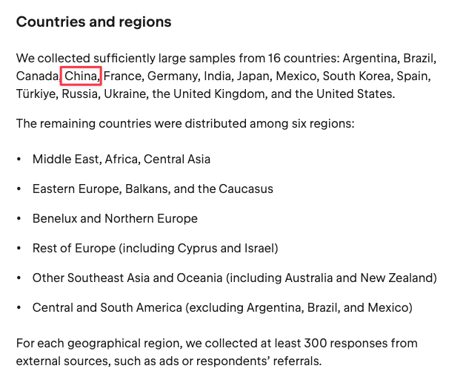Viewport: 466px width, 380px height.
Task: Click the "Benelux and Northern Europe" bullet item
Action: (x=115, y=218)
